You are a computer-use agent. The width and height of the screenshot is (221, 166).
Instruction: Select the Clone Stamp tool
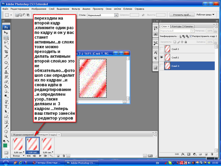[x=6, y=72]
